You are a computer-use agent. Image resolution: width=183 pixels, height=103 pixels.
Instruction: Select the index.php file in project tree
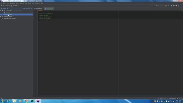pyautogui.click(x=7, y=13)
